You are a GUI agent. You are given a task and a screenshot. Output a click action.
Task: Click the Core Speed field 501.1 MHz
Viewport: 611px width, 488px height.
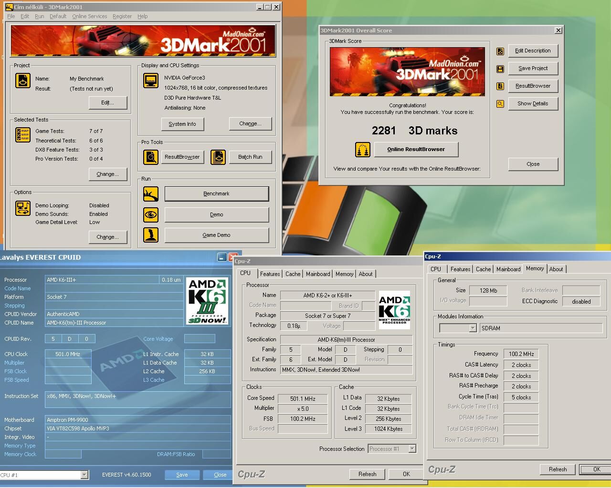(303, 399)
